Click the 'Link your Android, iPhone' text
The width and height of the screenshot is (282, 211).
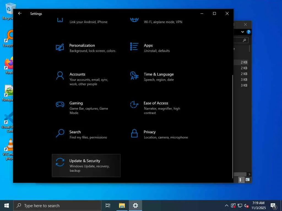88,22
